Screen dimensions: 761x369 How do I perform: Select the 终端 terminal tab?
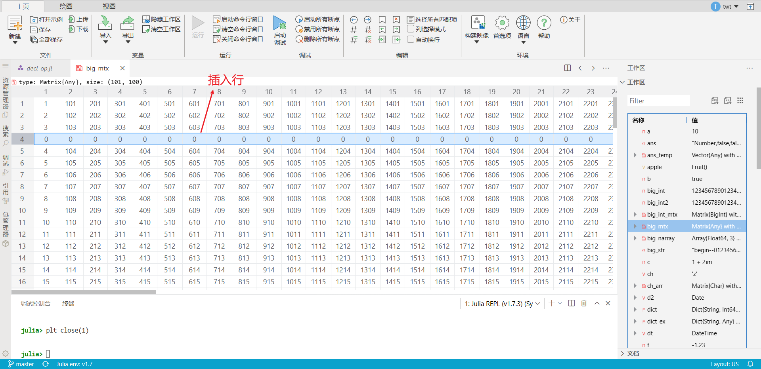(68, 304)
